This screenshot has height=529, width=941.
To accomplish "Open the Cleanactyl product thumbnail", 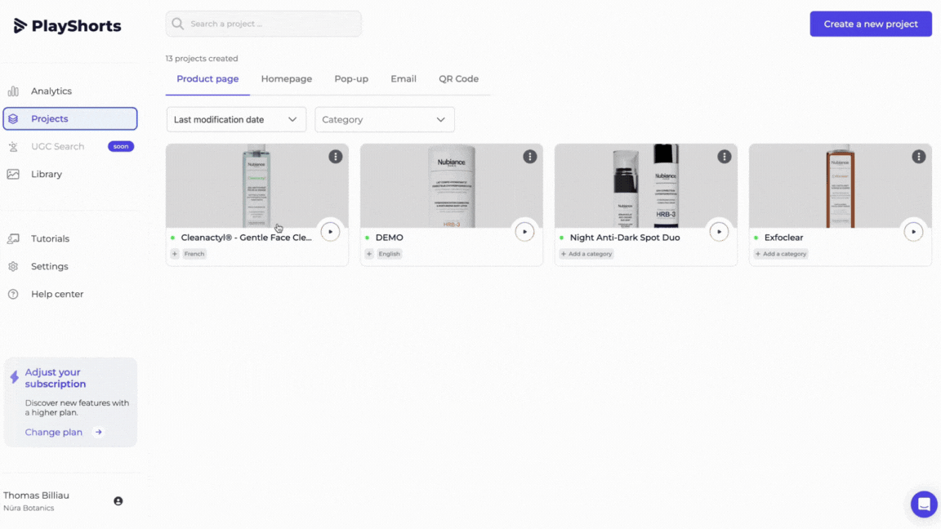I will tap(256, 186).
